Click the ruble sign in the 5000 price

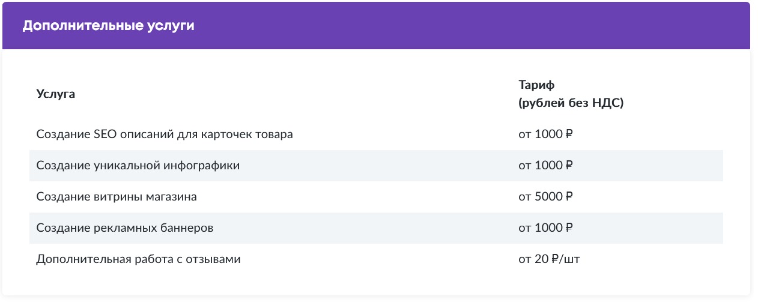[x=569, y=196]
